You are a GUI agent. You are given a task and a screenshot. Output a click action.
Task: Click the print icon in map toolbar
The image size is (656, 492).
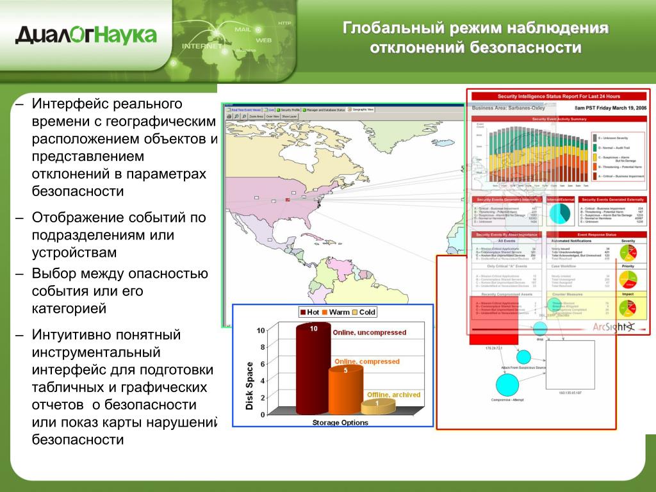pos(229,117)
